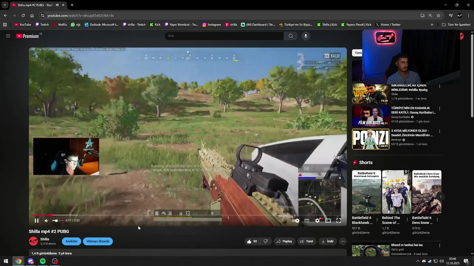Viewport: 474px width, 266px height.
Task: Open more actions menu beside İndir
Action: point(343,241)
